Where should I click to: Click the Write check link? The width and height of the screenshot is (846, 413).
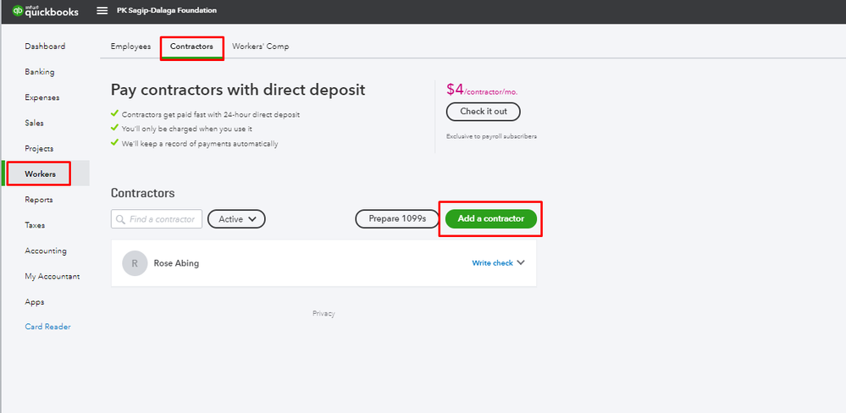(492, 263)
